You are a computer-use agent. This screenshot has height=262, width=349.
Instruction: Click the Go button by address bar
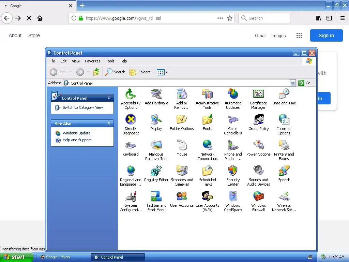tap(304, 83)
